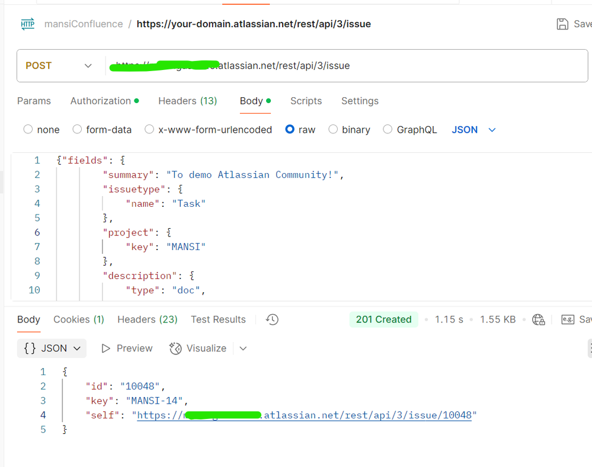Click the 1.55 KB response size

(x=498, y=319)
